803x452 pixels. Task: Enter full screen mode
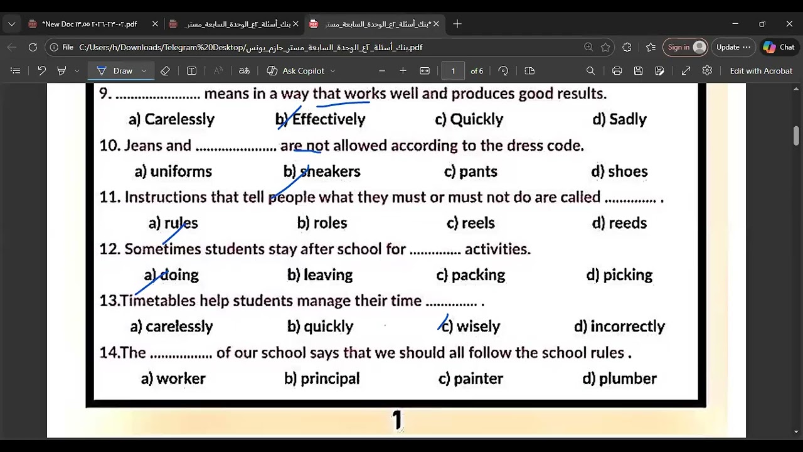click(686, 71)
